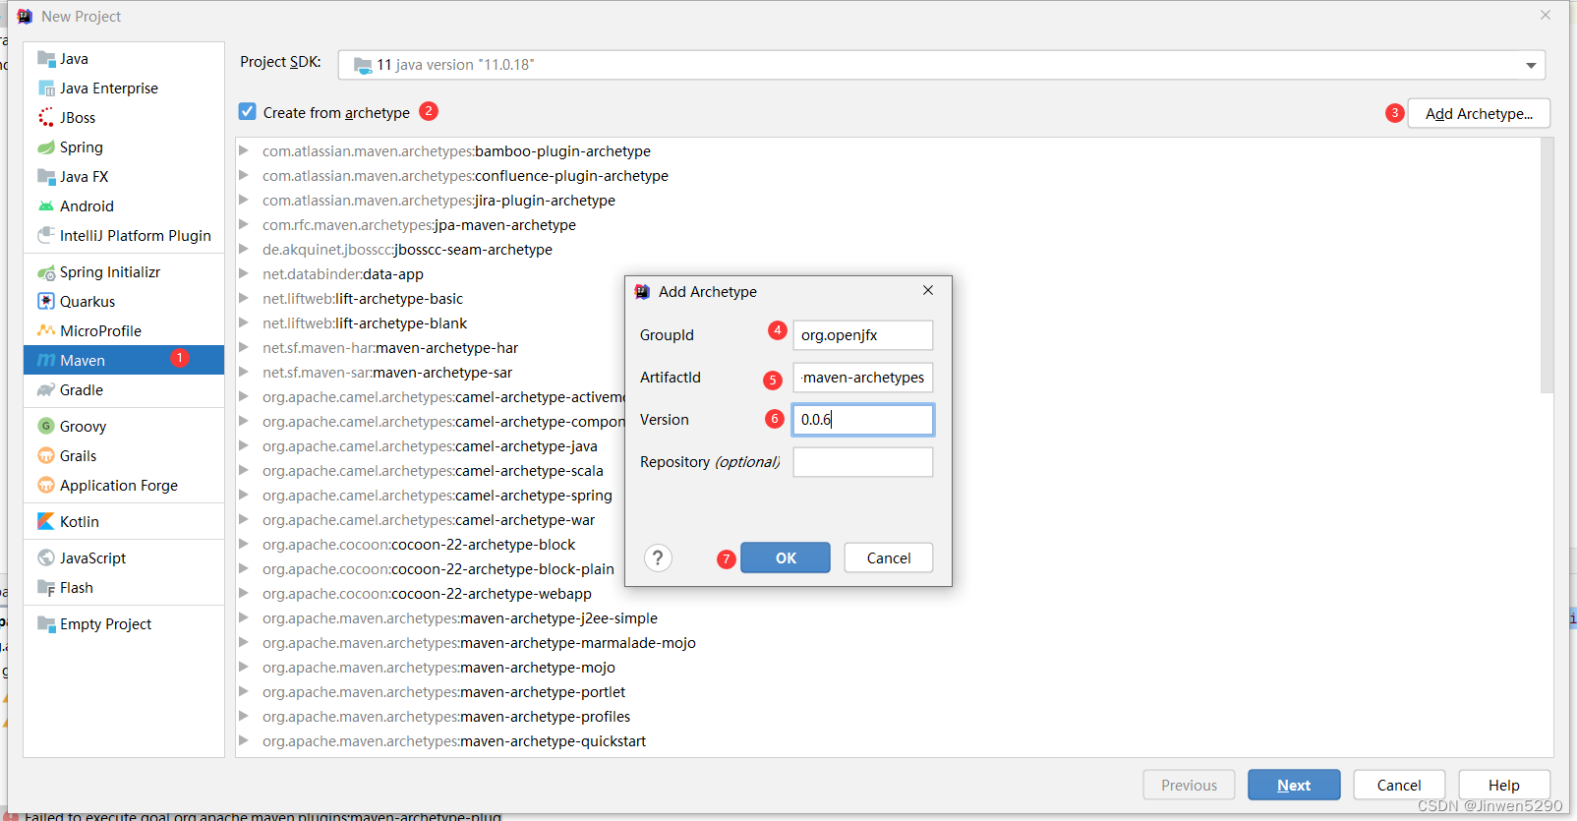
Task: Select the JavaScript globe icon
Action: click(46, 558)
